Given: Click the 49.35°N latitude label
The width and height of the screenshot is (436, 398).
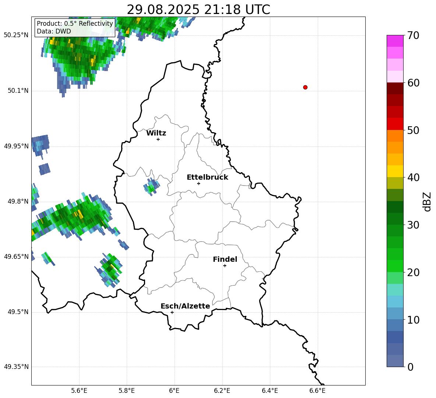Looking at the screenshot, I should point(16,367).
